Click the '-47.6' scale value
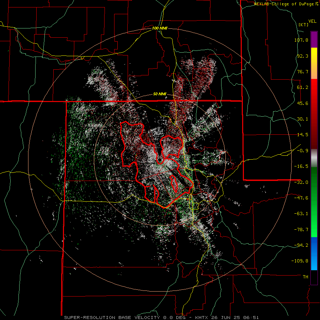This screenshot has width=320, height=320. coord(301,198)
